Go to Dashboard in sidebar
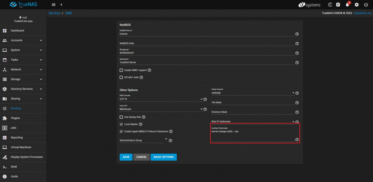The width and height of the screenshot is (373, 182). coord(17,31)
